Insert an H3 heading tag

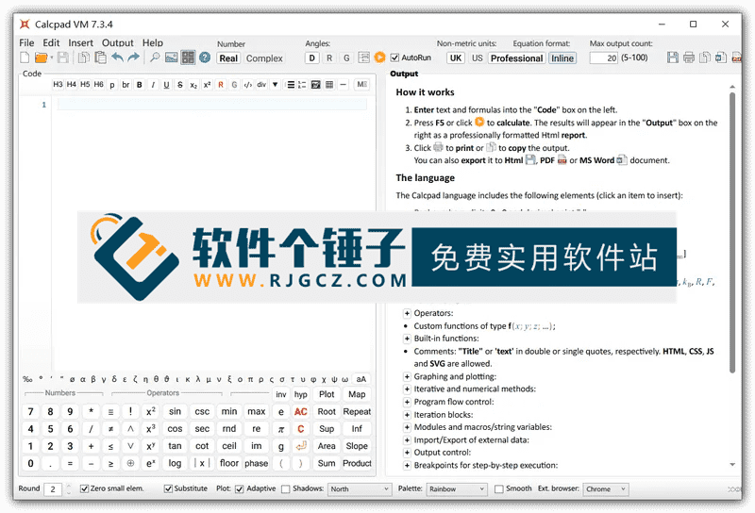point(58,84)
